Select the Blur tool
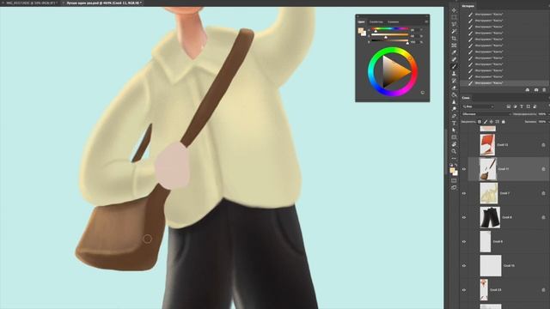Screen dimensions: 550x309 454,101
